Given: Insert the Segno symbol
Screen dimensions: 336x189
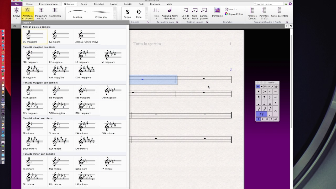Looking at the screenshot, I should [128, 13].
